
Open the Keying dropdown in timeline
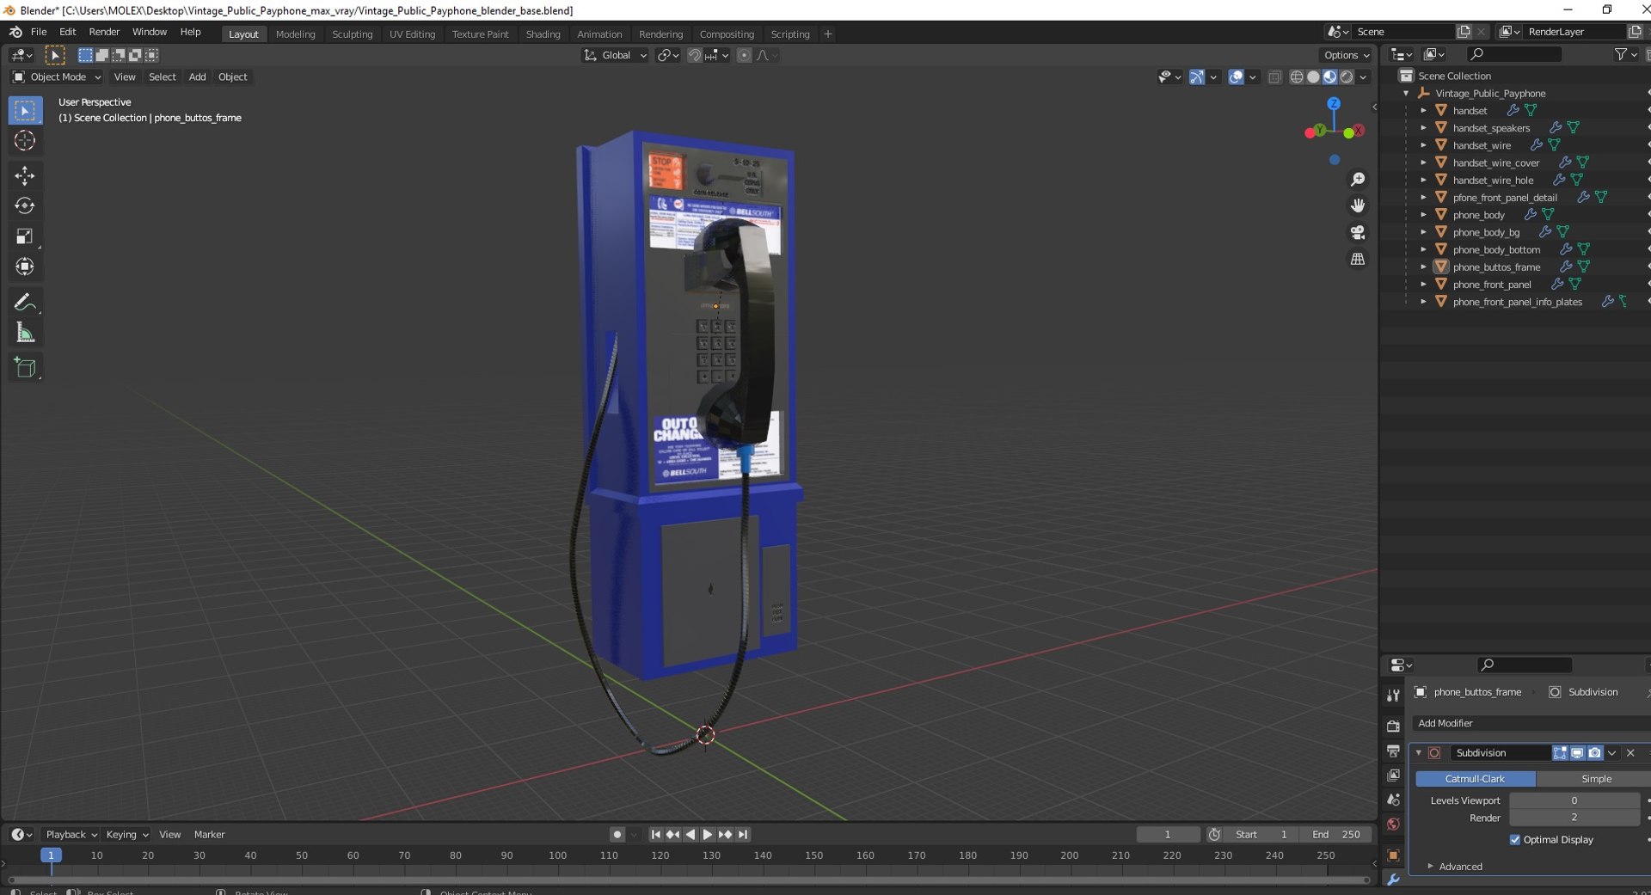pos(127,835)
